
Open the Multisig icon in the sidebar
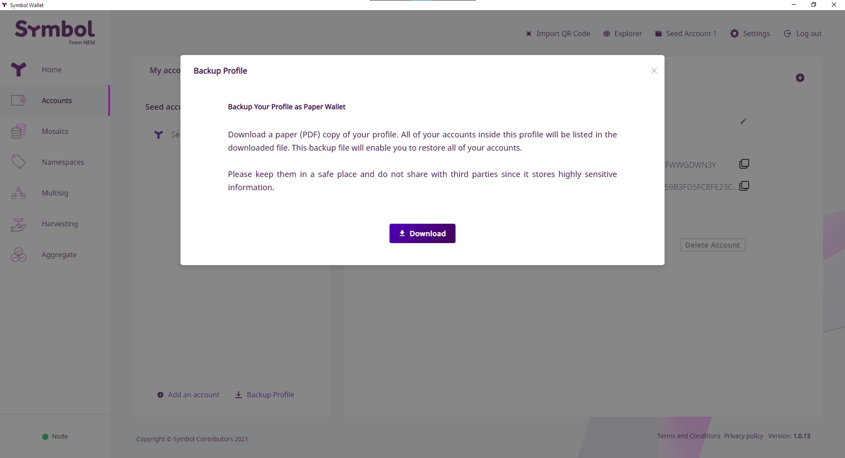18,193
